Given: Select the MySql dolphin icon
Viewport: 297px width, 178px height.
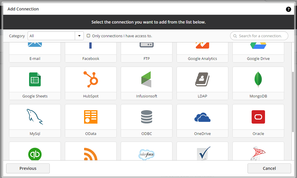Looking at the screenshot, I should (35, 117).
